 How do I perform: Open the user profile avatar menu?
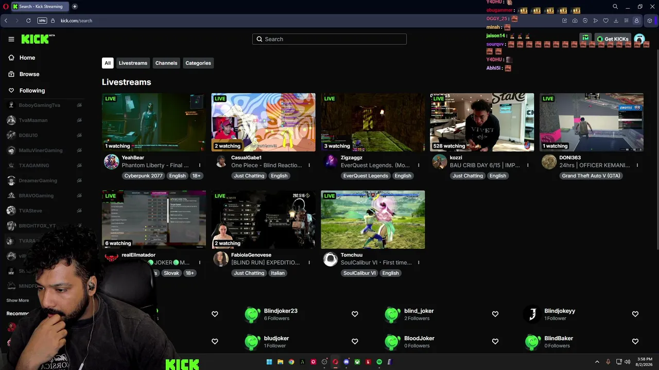click(639, 39)
